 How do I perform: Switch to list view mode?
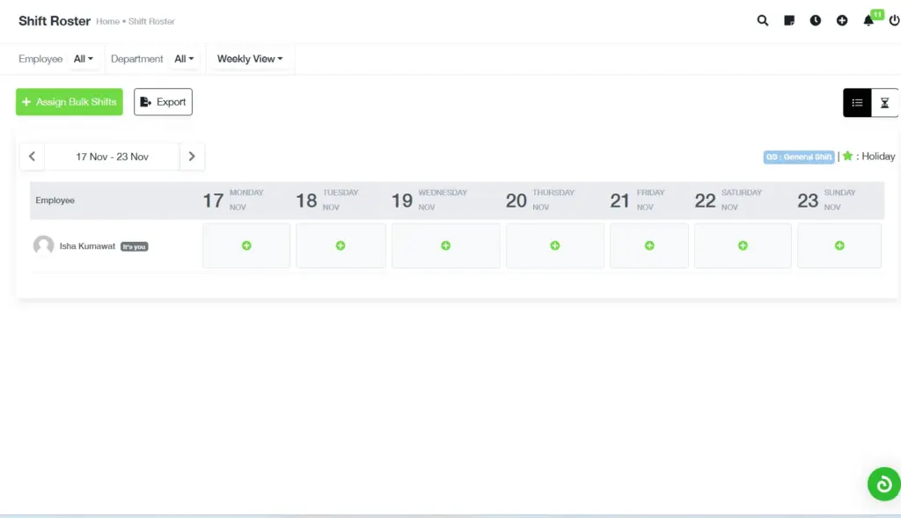click(857, 102)
